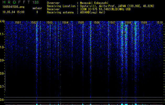Click the meteor count value 0
Image resolution: width=165 pixels, height=105 pixels.
point(37,12)
